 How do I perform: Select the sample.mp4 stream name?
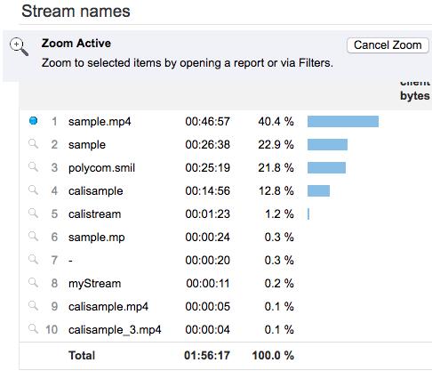click(100, 122)
